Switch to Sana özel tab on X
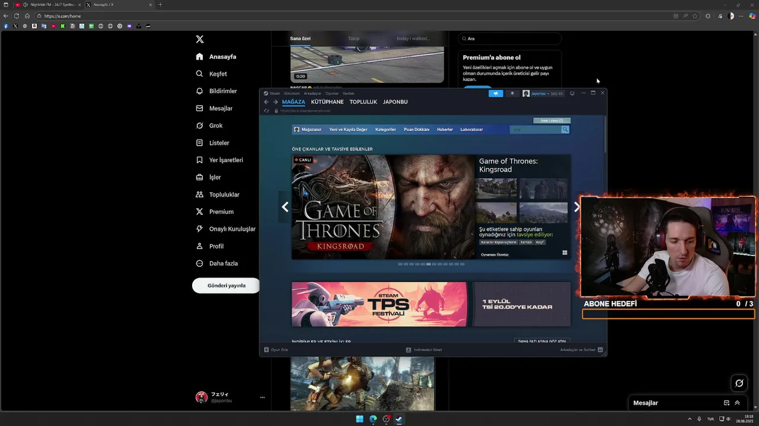Screen dimensions: 759x426 [x=300, y=38]
